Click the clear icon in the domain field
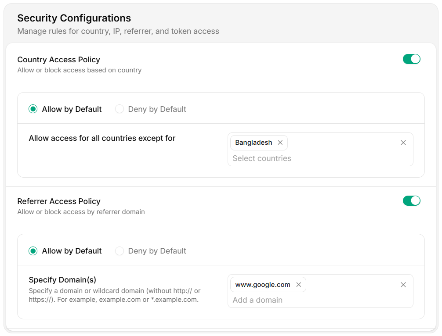The height and width of the screenshot is (336, 442). coord(403,285)
